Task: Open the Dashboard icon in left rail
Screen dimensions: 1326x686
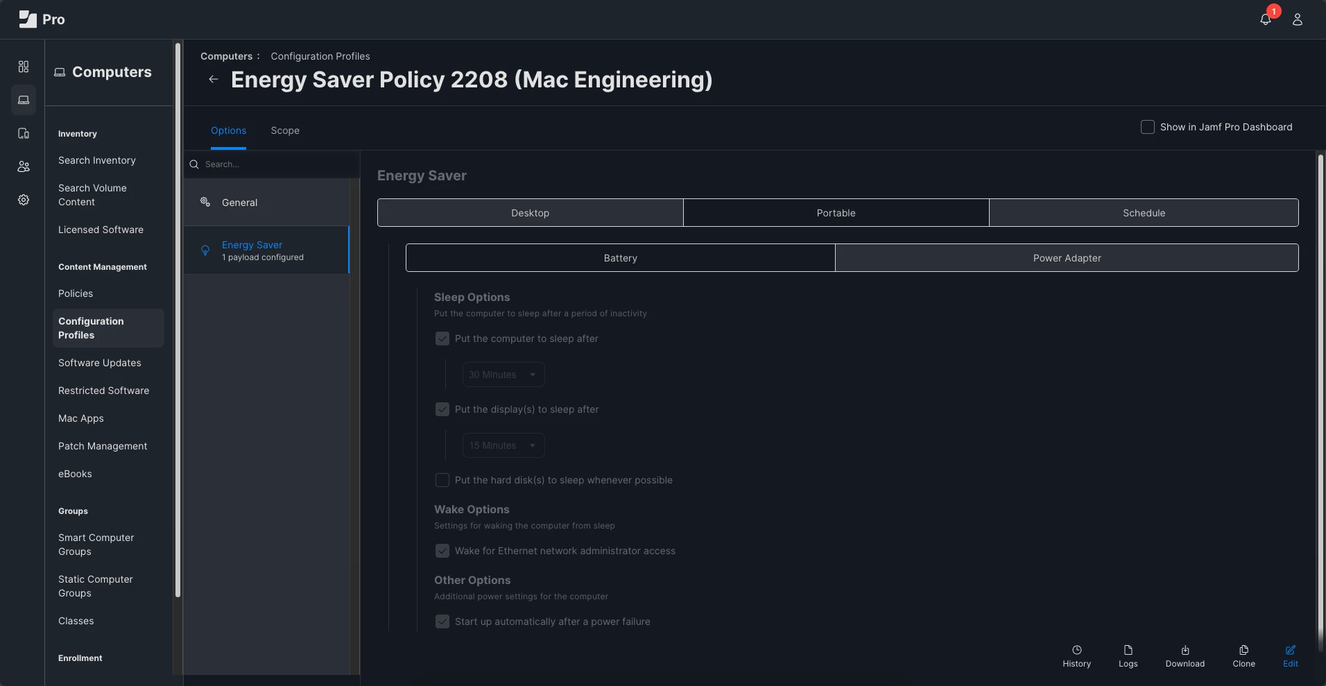Action: click(24, 67)
